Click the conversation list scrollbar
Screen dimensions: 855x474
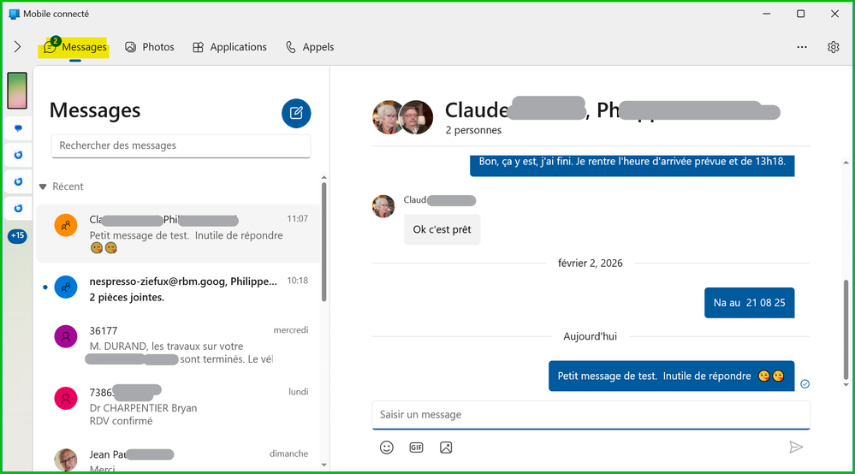tap(324, 240)
